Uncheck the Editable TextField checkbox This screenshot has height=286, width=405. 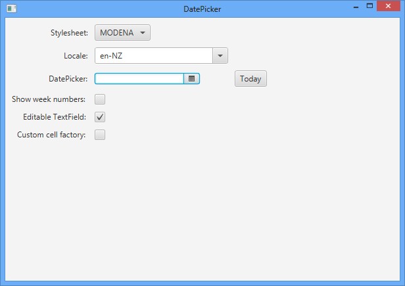coord(100,118)
